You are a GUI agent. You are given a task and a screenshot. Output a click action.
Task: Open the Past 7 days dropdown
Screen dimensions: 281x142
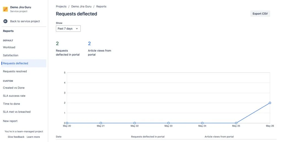(68, 29)
